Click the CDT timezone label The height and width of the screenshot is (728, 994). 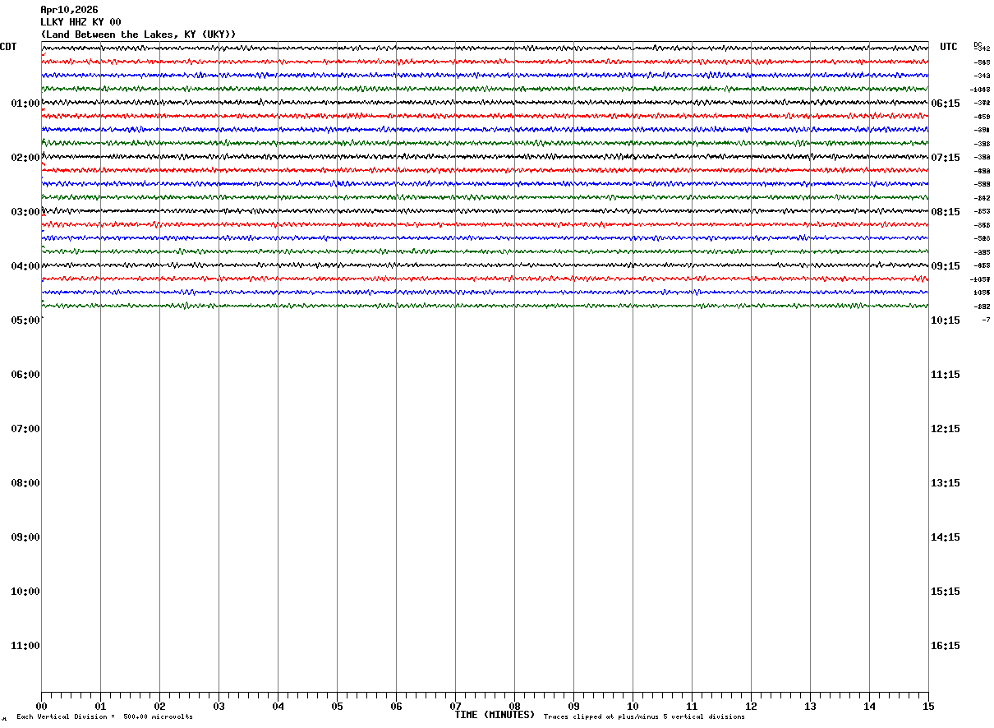[8, 47]
